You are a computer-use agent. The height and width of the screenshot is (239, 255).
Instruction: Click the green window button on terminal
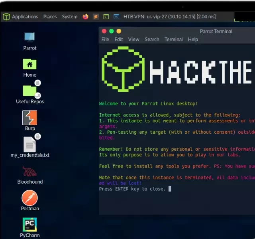point(112,31)
